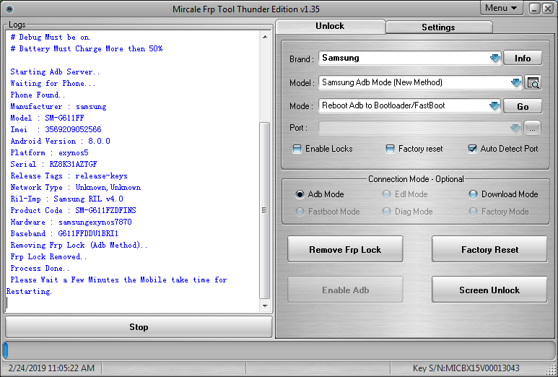Viewport: 558px width, 377px height.
Task: Click the 'Product Code : SM-G611FZDFINS' log line
Action: point(73,210)
